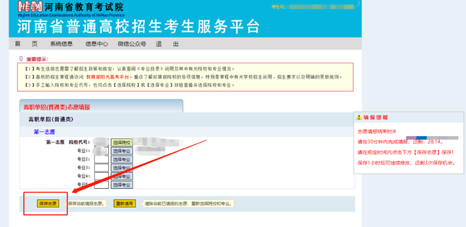Click the 还剩3次保存机会 reminder line
466x227 pixels.
point(406,163)
